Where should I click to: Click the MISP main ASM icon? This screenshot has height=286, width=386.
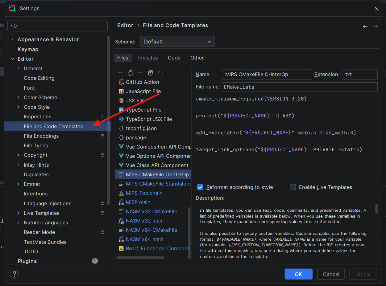pos(121,202)
